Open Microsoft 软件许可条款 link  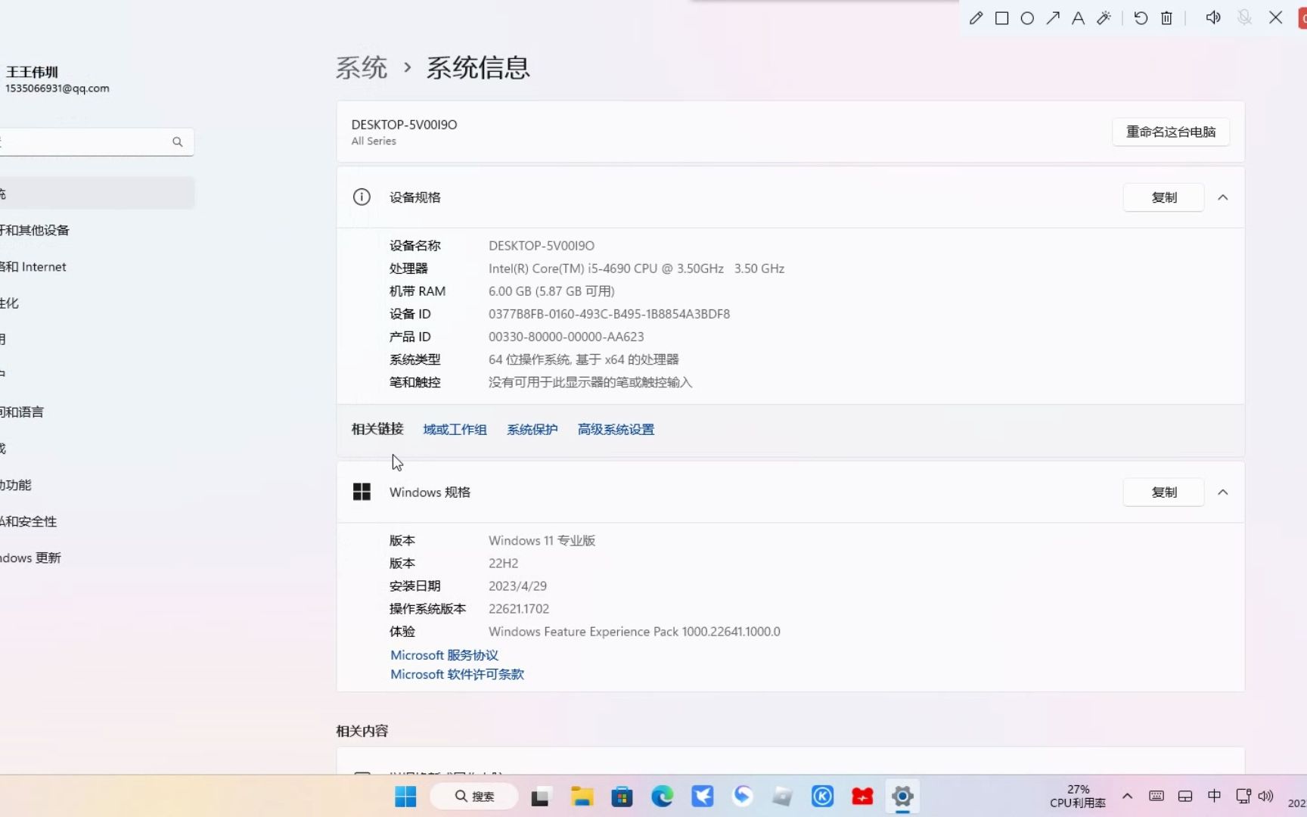[457, 675]
